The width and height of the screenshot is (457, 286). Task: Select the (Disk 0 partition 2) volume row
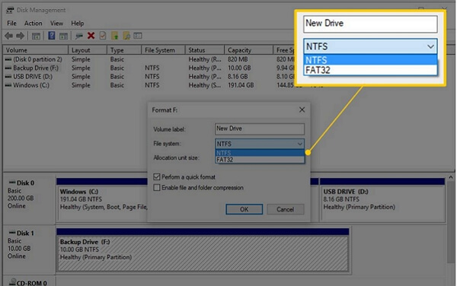click(37, 59)
